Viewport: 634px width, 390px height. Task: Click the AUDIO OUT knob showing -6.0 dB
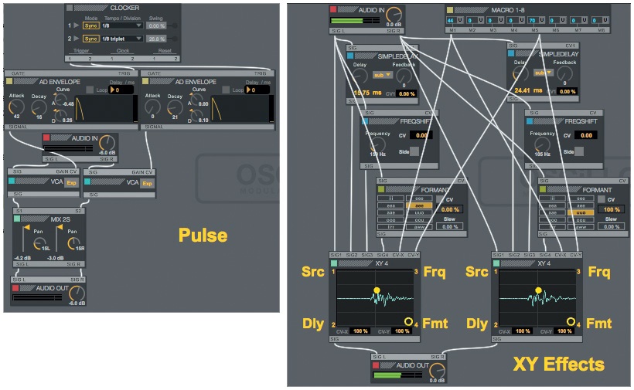tap(77, 293)
